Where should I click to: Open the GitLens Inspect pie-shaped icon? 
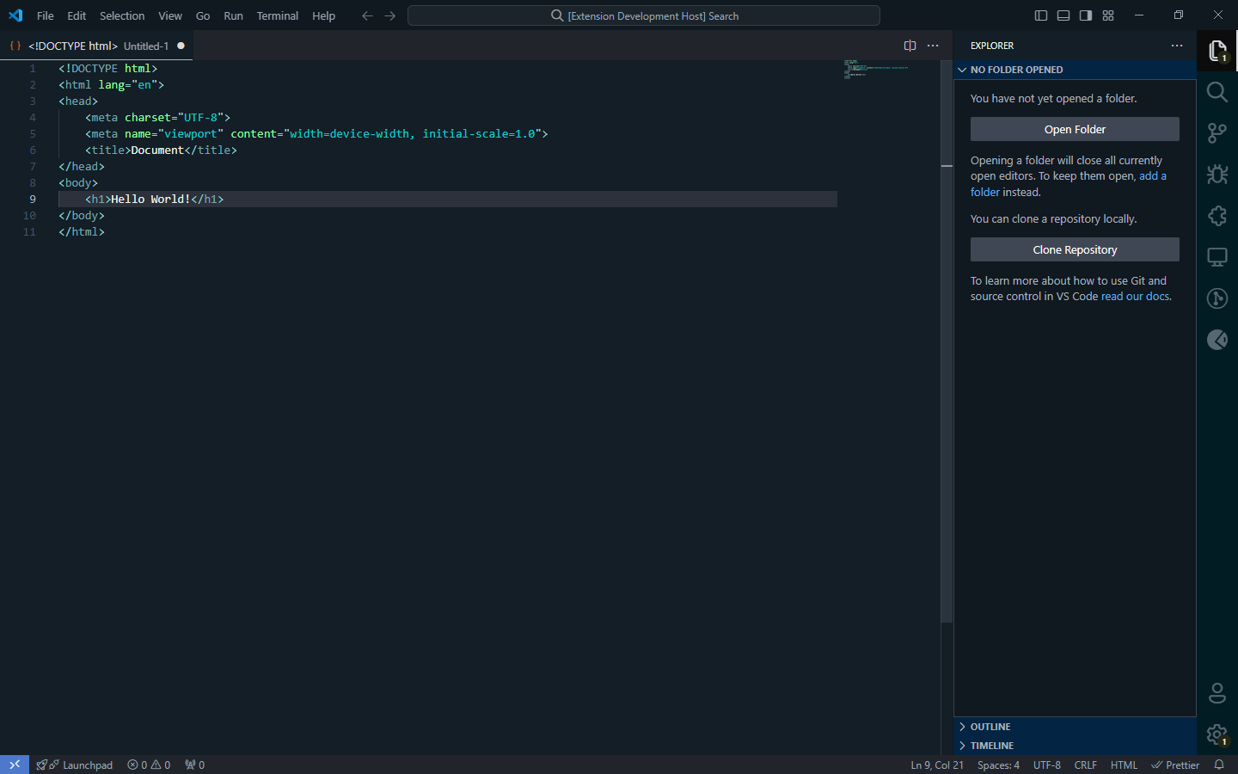point(1217,340)
